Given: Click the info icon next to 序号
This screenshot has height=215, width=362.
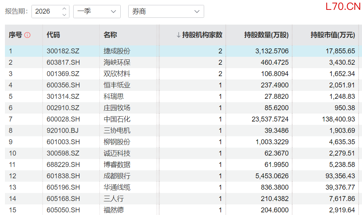Looking at the screenshot, I should [27, 35].
